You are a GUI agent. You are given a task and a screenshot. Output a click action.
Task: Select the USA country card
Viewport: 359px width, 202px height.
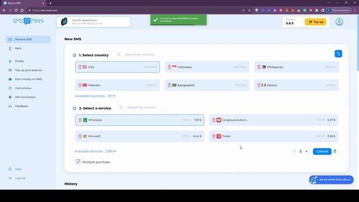(x=117, y=67)
